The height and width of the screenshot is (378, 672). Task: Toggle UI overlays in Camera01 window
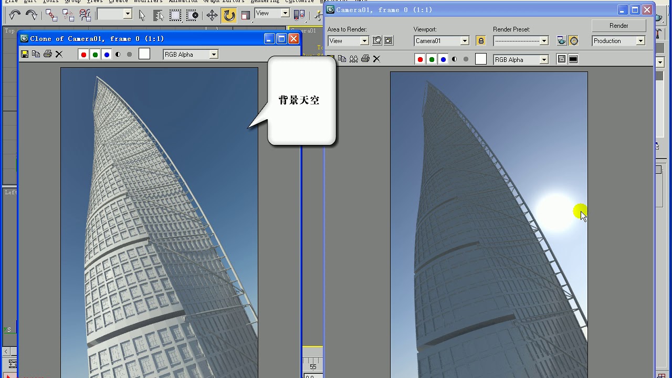pos(562,59)
